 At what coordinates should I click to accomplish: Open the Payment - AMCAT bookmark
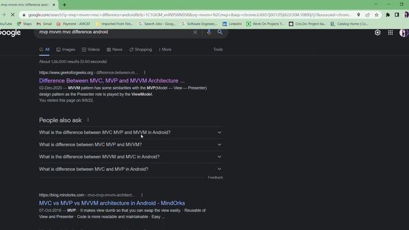click(x=73, y=24)
